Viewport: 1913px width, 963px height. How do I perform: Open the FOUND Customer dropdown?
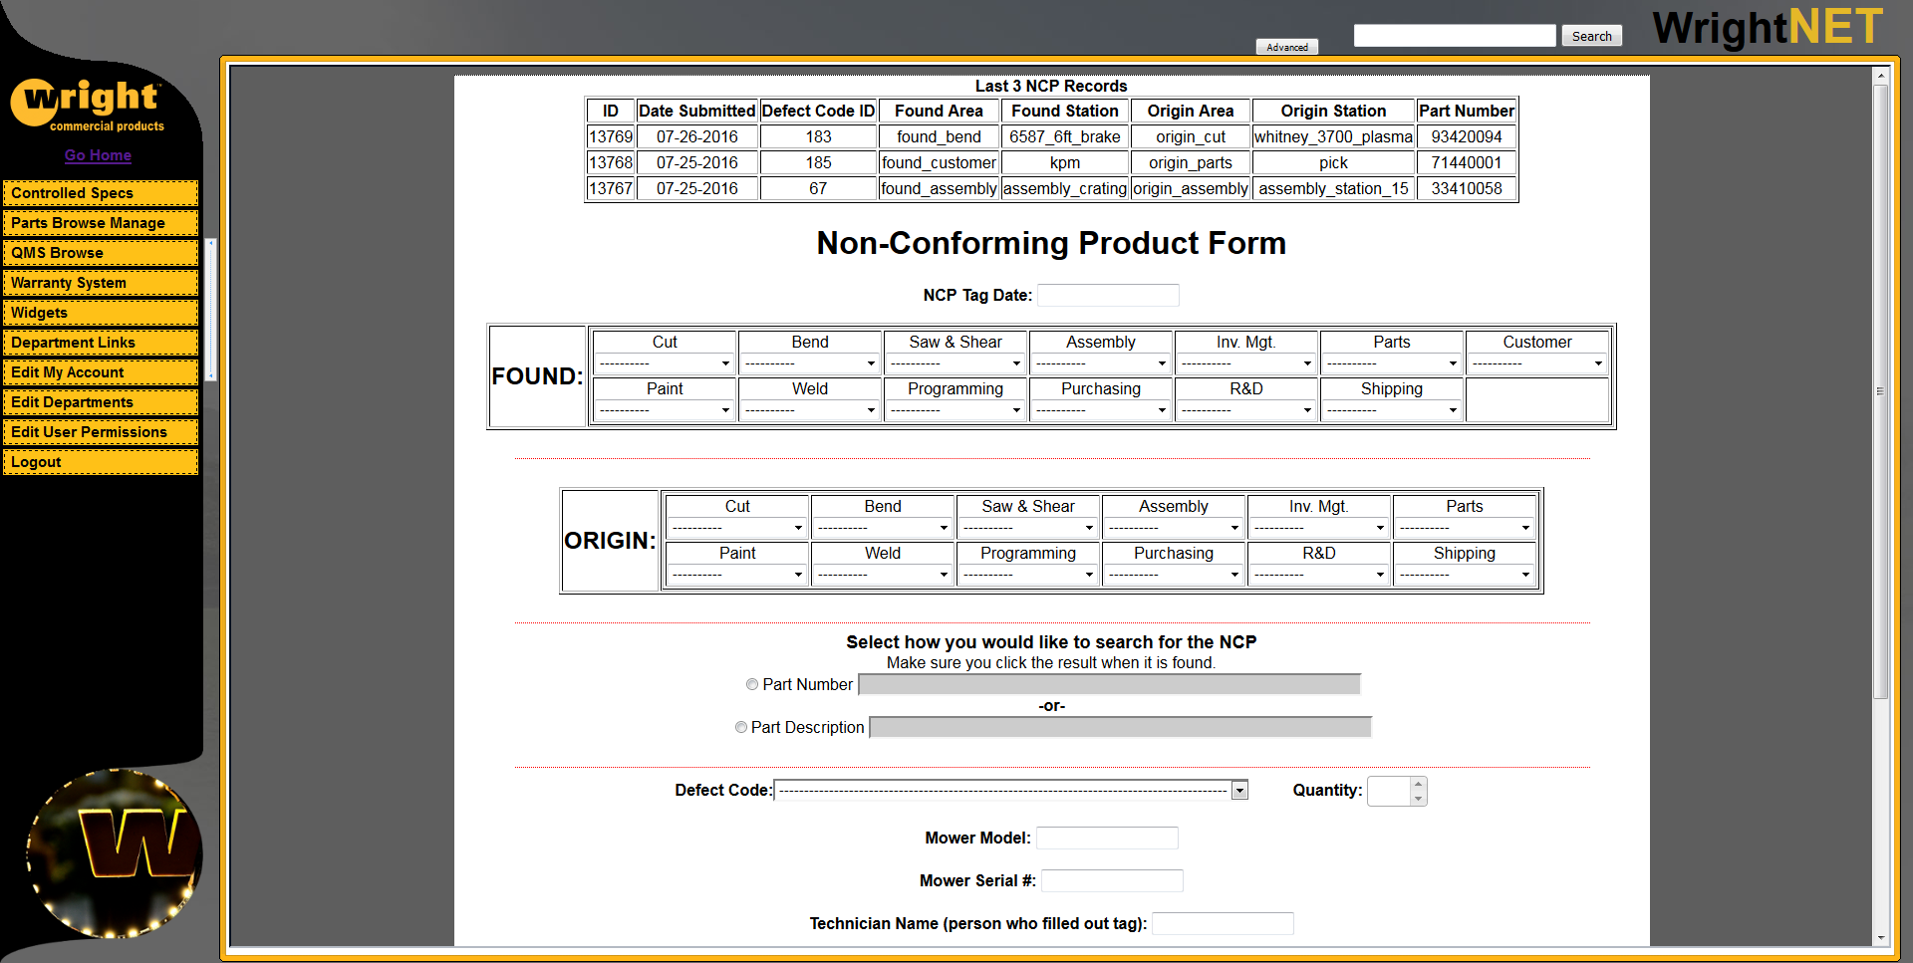pos(1537,363)
